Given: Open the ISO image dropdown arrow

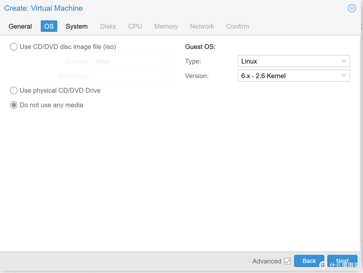Looking at the screenshot, I should pyautogui.click(x=169, y=76).
